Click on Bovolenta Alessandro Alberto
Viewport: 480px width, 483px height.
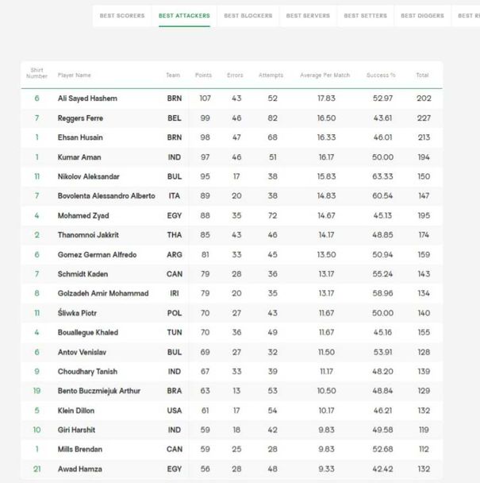(x=106, y=196)
